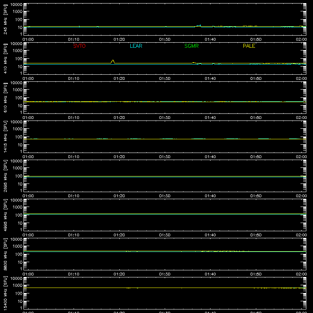Click 01:20 tick label below 410 MHz panel
313x313 pixels.
coord(119,79)
